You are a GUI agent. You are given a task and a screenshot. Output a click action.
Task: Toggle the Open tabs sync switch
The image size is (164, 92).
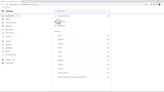click(x=108, y=65)
